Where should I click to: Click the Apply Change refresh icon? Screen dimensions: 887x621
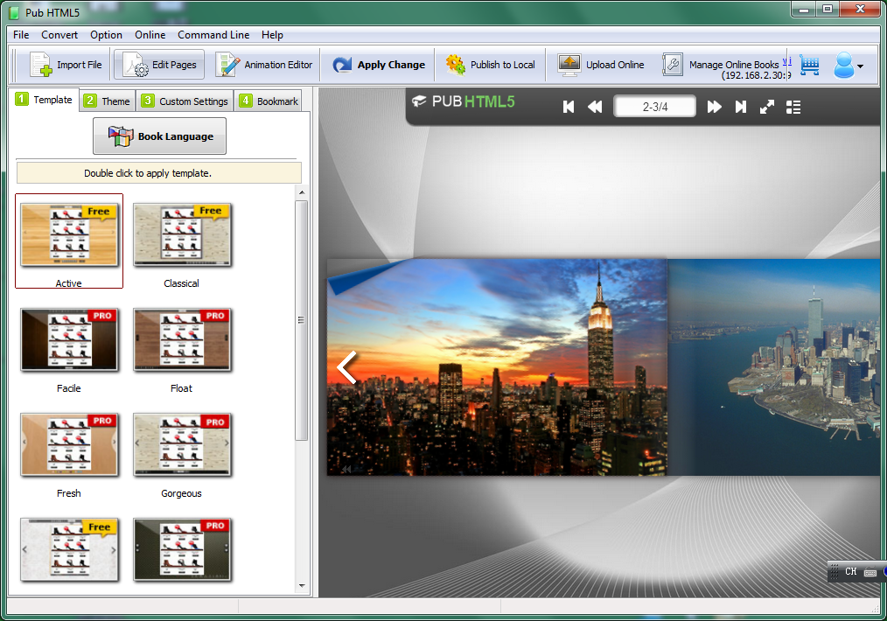[342, 65]
